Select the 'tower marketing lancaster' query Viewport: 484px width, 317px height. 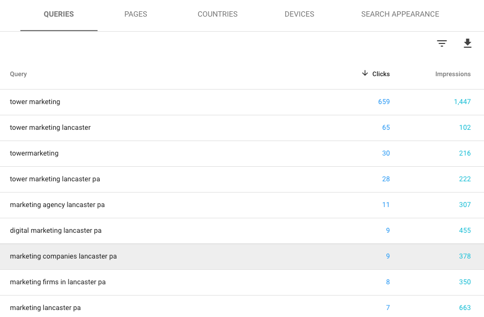(50, 127)
